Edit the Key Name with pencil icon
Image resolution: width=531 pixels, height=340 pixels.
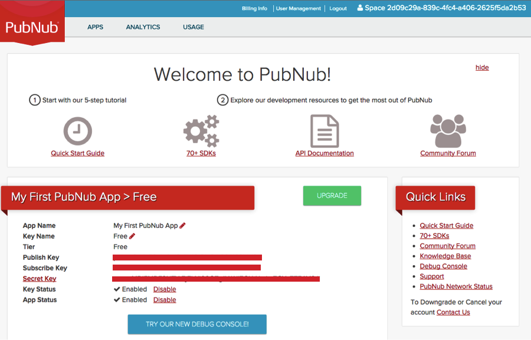[132, 236]
